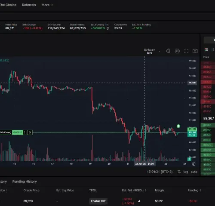Image resolution: width=215 pixels, height=206 pixels.
Task: Open chart settings hexagon icon
Action: coord(177,51)
